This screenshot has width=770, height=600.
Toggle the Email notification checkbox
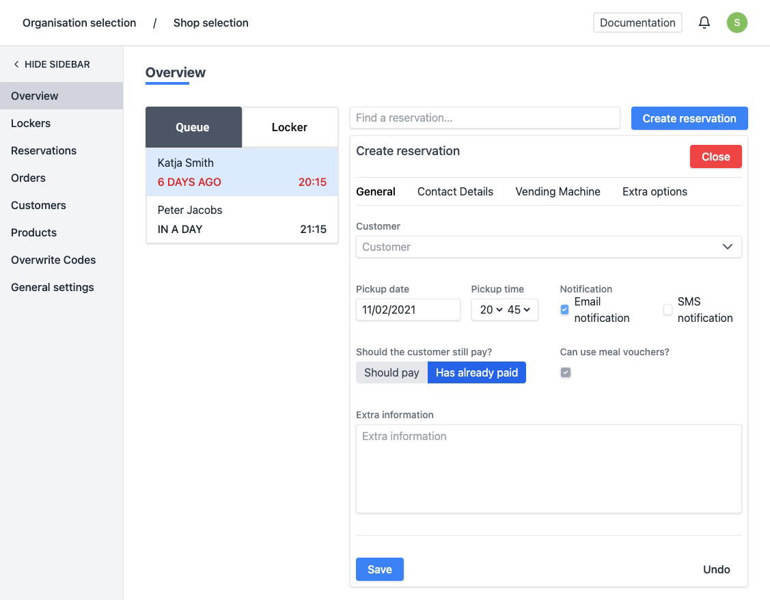[565, 310]
